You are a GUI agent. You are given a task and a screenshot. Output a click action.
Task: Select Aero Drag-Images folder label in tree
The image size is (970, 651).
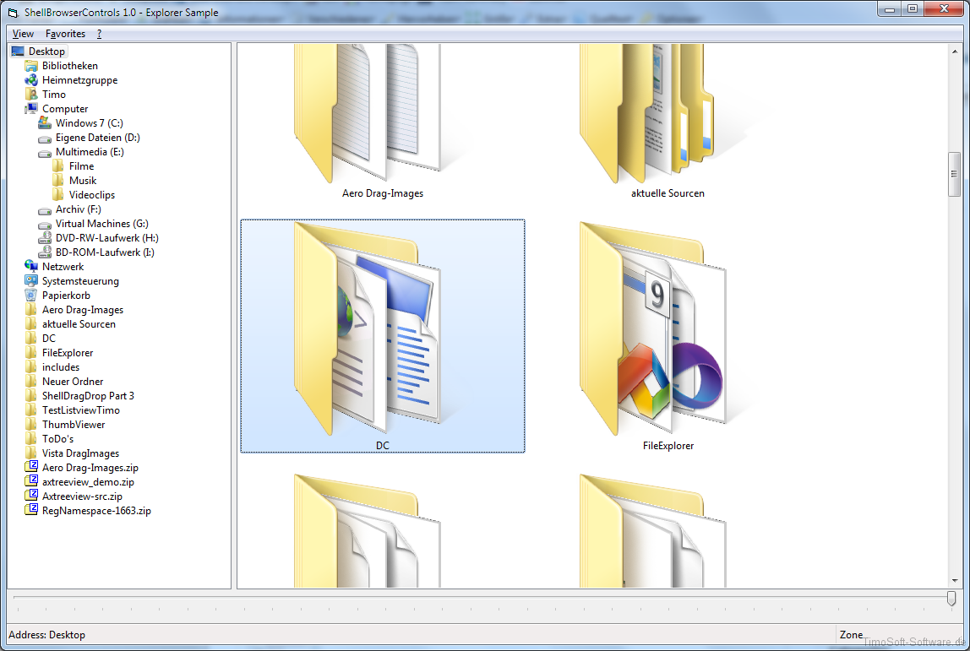point(83,310)
